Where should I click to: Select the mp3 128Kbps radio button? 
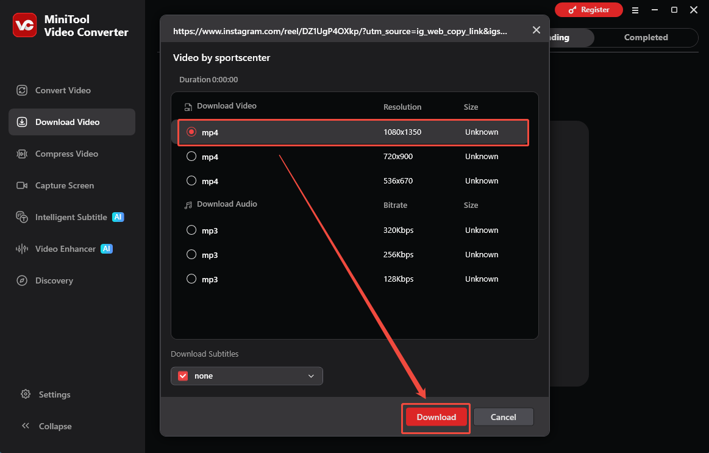coord(191,279)
